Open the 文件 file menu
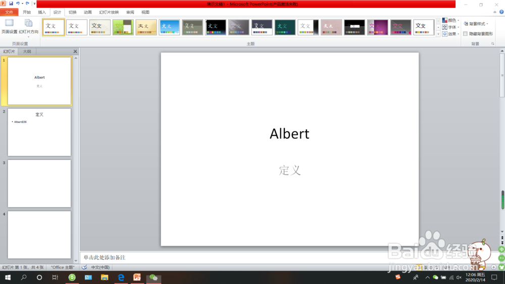The height and width of the screenshot is (284, 505). pos(9,12)
